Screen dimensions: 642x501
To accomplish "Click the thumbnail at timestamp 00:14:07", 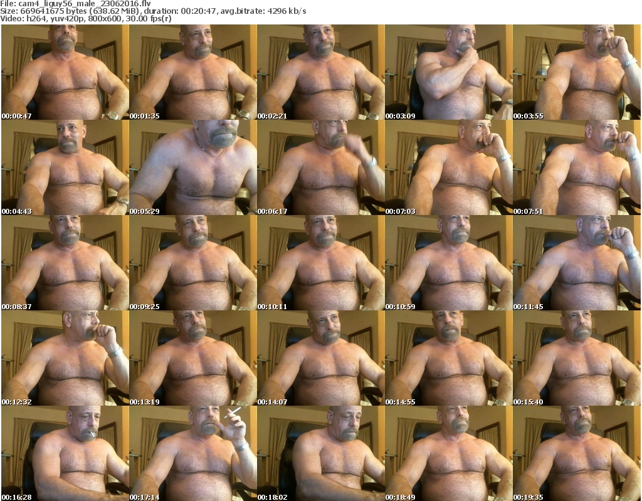I will click(x=320, y=358).
